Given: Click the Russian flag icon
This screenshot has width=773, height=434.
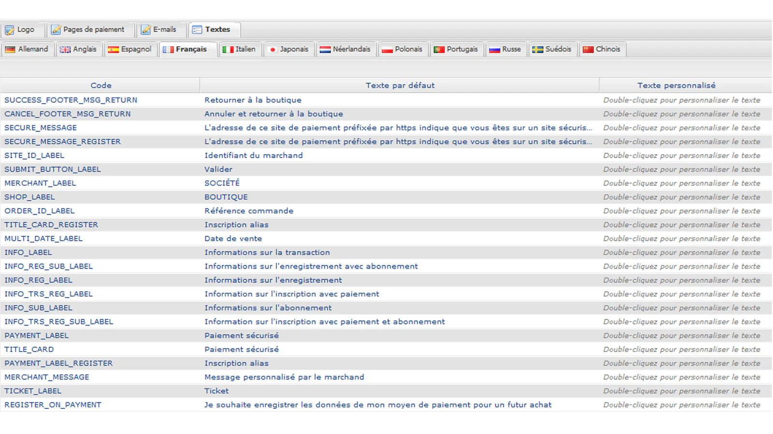Looking at the screenshot, I should pos(494,50).
